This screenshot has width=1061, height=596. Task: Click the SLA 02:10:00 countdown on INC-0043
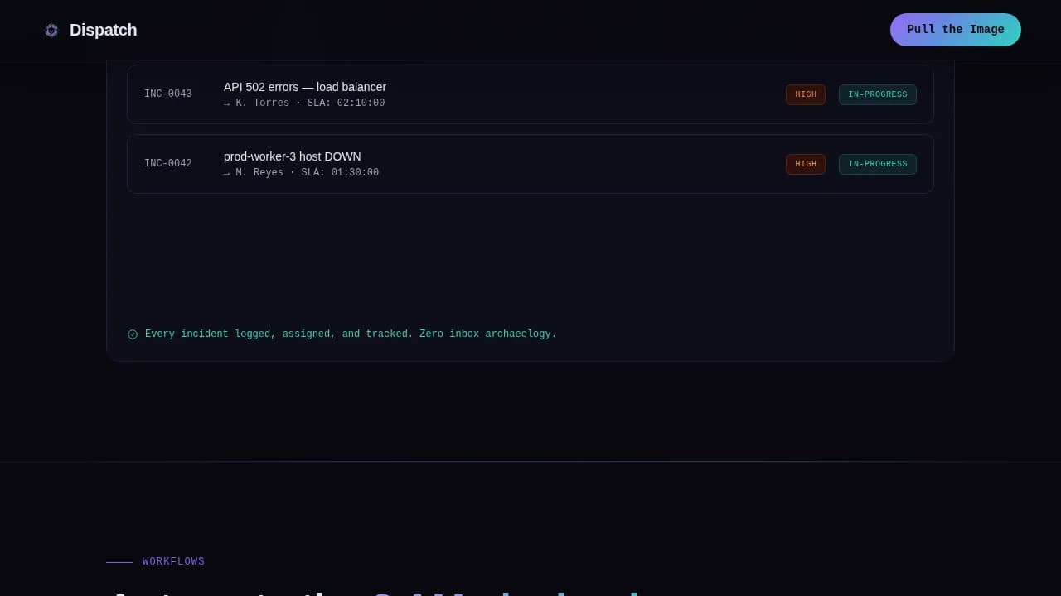click(346, 103)
